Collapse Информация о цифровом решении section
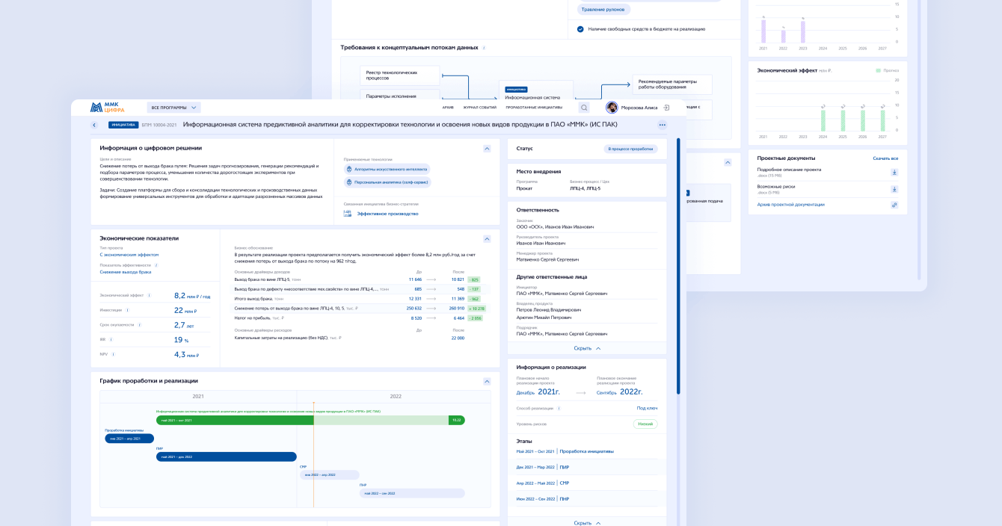This screenshot has height=526, width=1002. coord(487,149)
